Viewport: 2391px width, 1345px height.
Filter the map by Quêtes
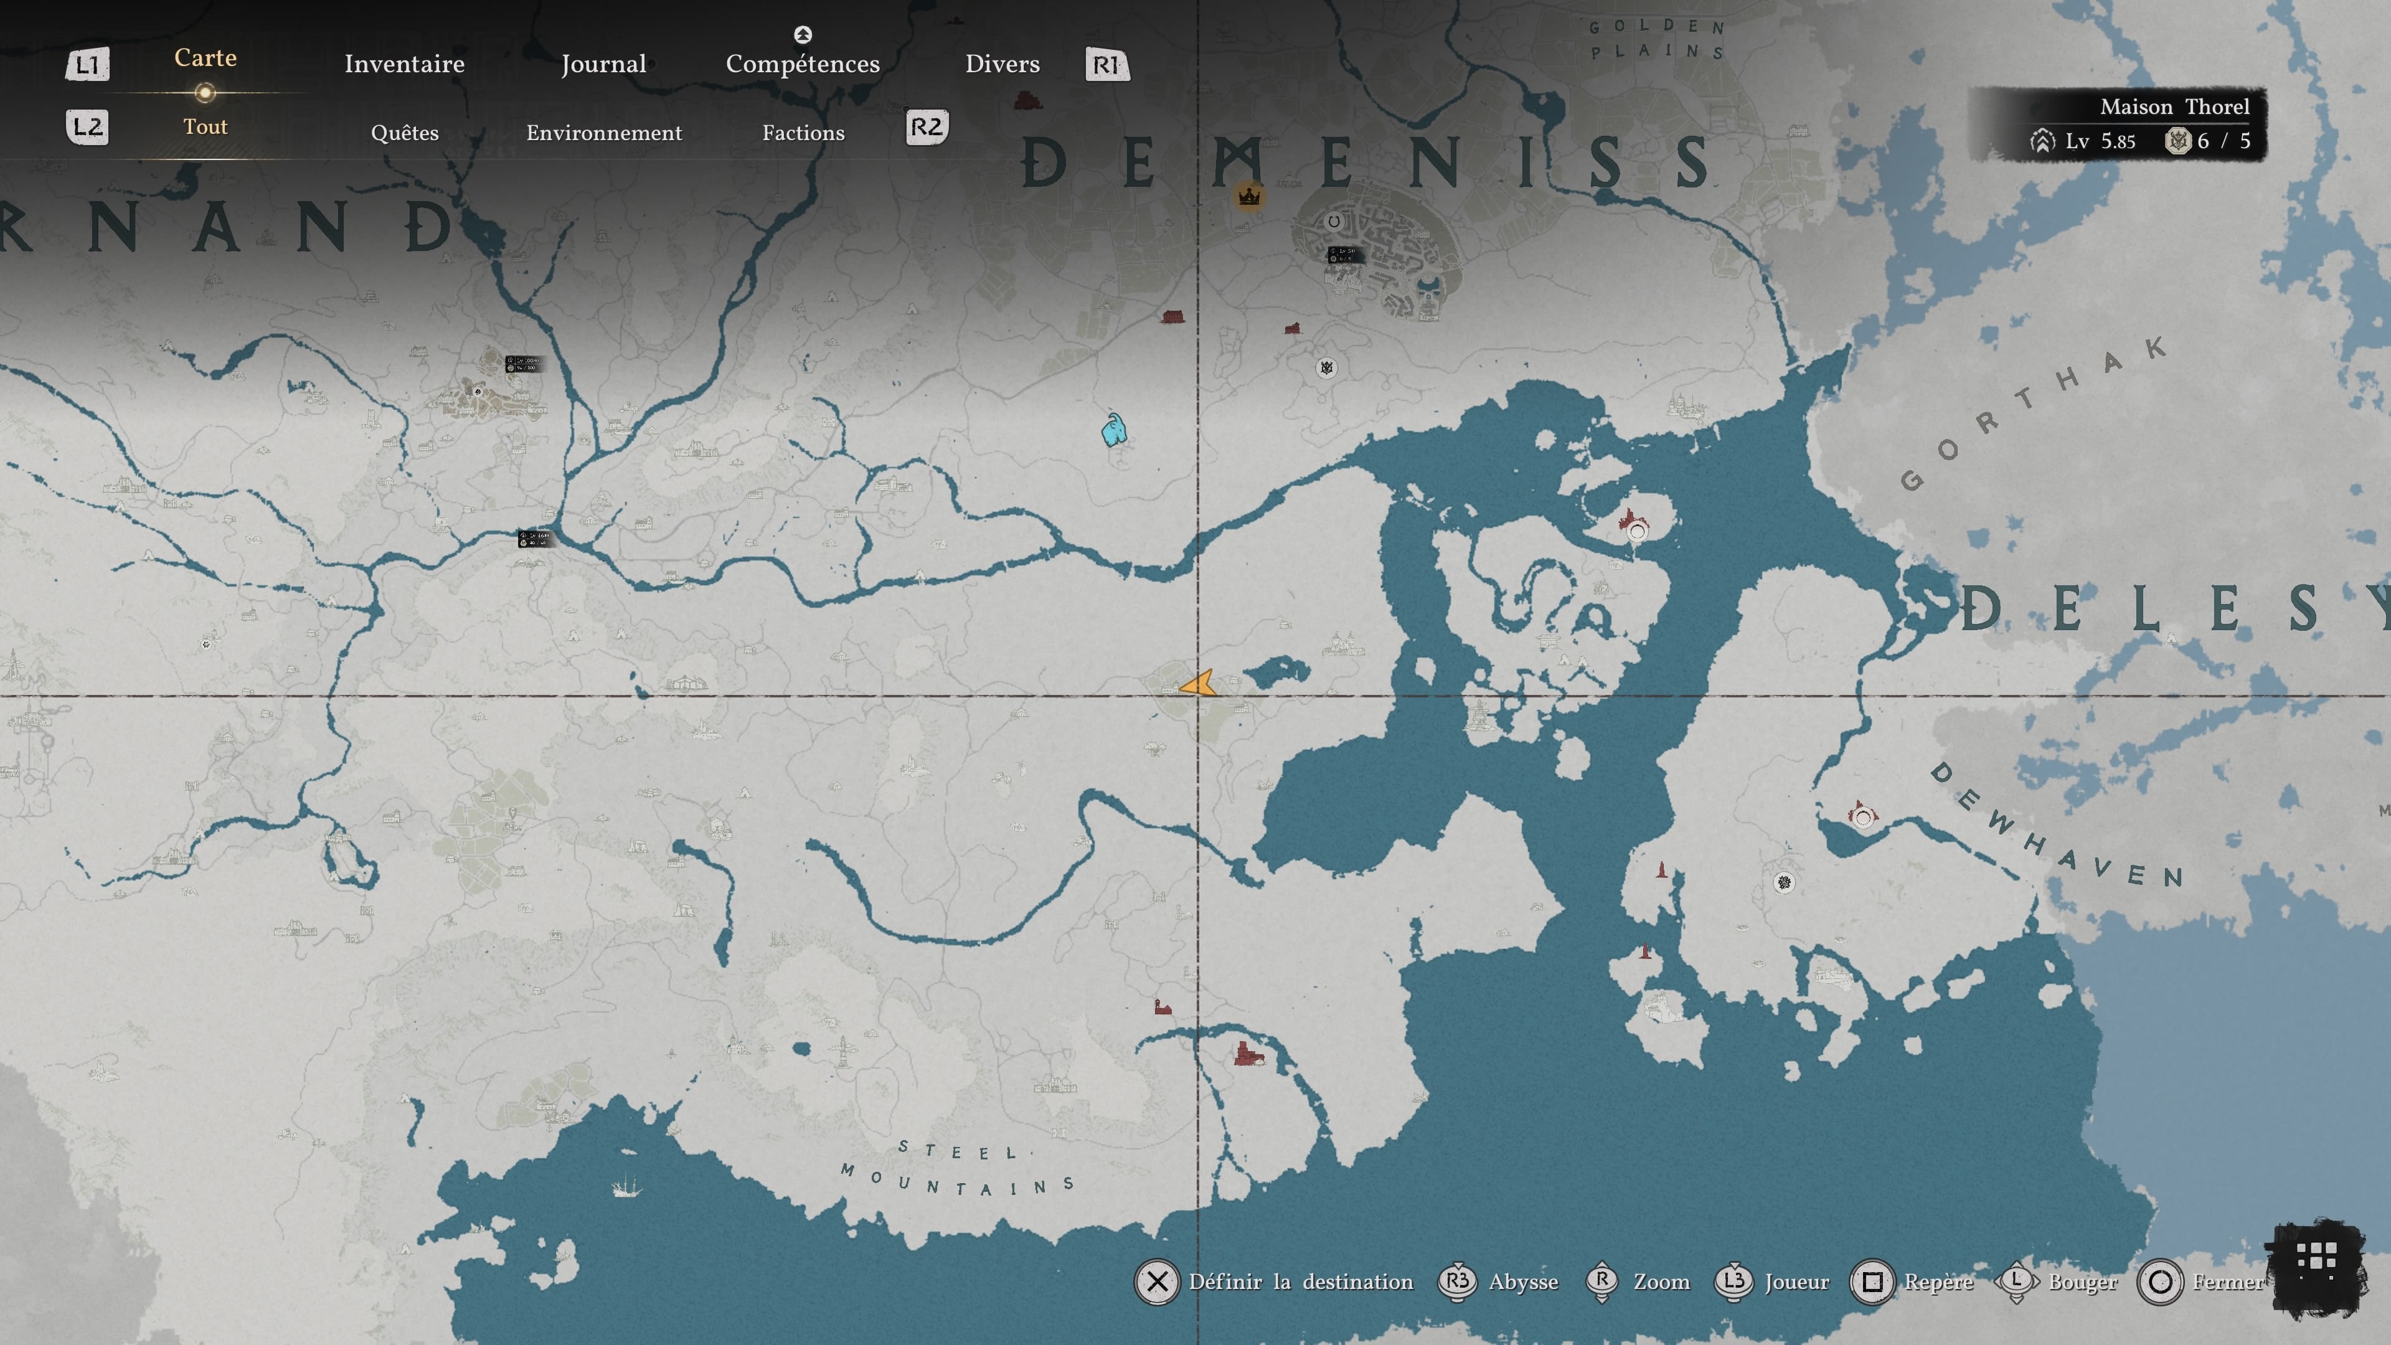(x=405, y=133)
